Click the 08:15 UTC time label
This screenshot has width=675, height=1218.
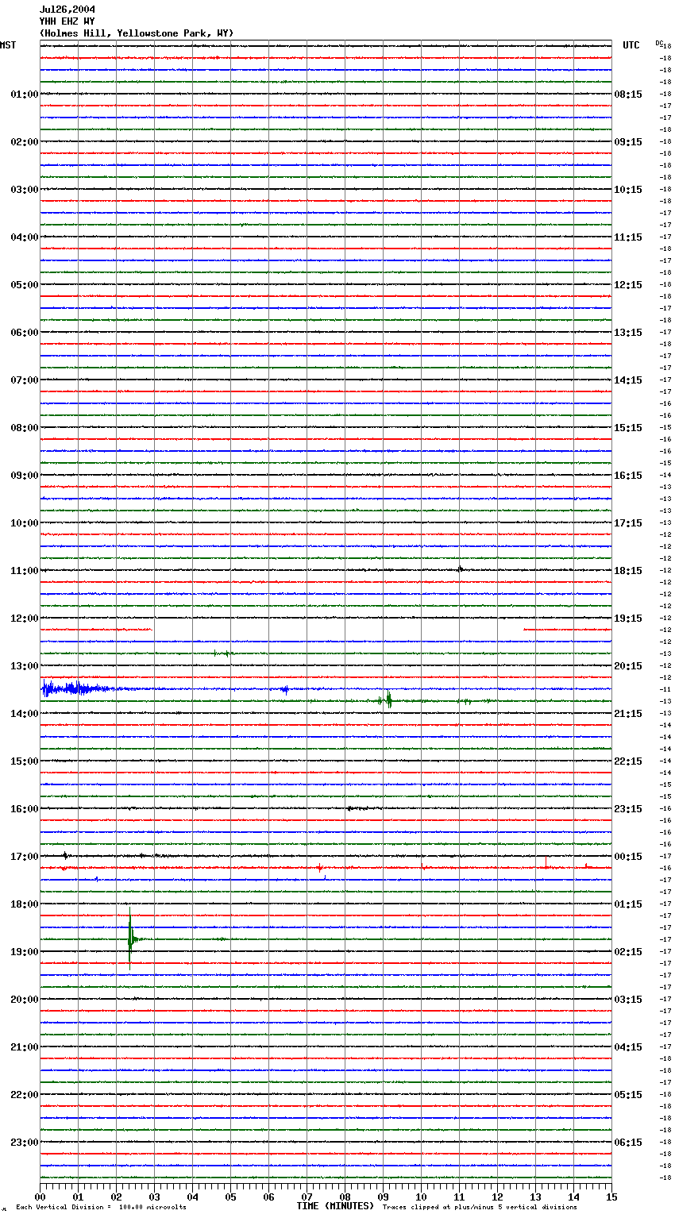pyautogui.click(x=628, y=94)
